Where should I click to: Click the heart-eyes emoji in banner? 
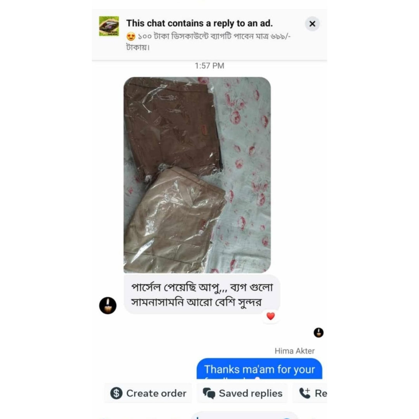coord(131,36)
